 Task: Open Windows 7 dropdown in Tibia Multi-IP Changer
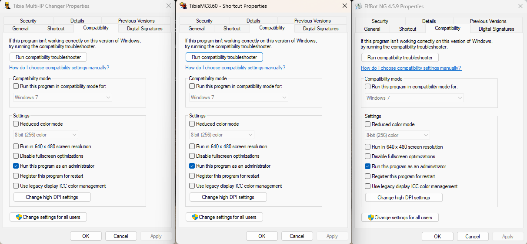(x=63, y=98)
